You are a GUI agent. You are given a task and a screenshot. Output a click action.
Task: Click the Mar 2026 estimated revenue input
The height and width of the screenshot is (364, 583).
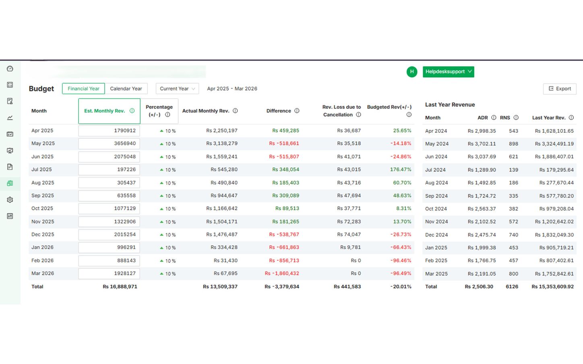tap(109, 274)
